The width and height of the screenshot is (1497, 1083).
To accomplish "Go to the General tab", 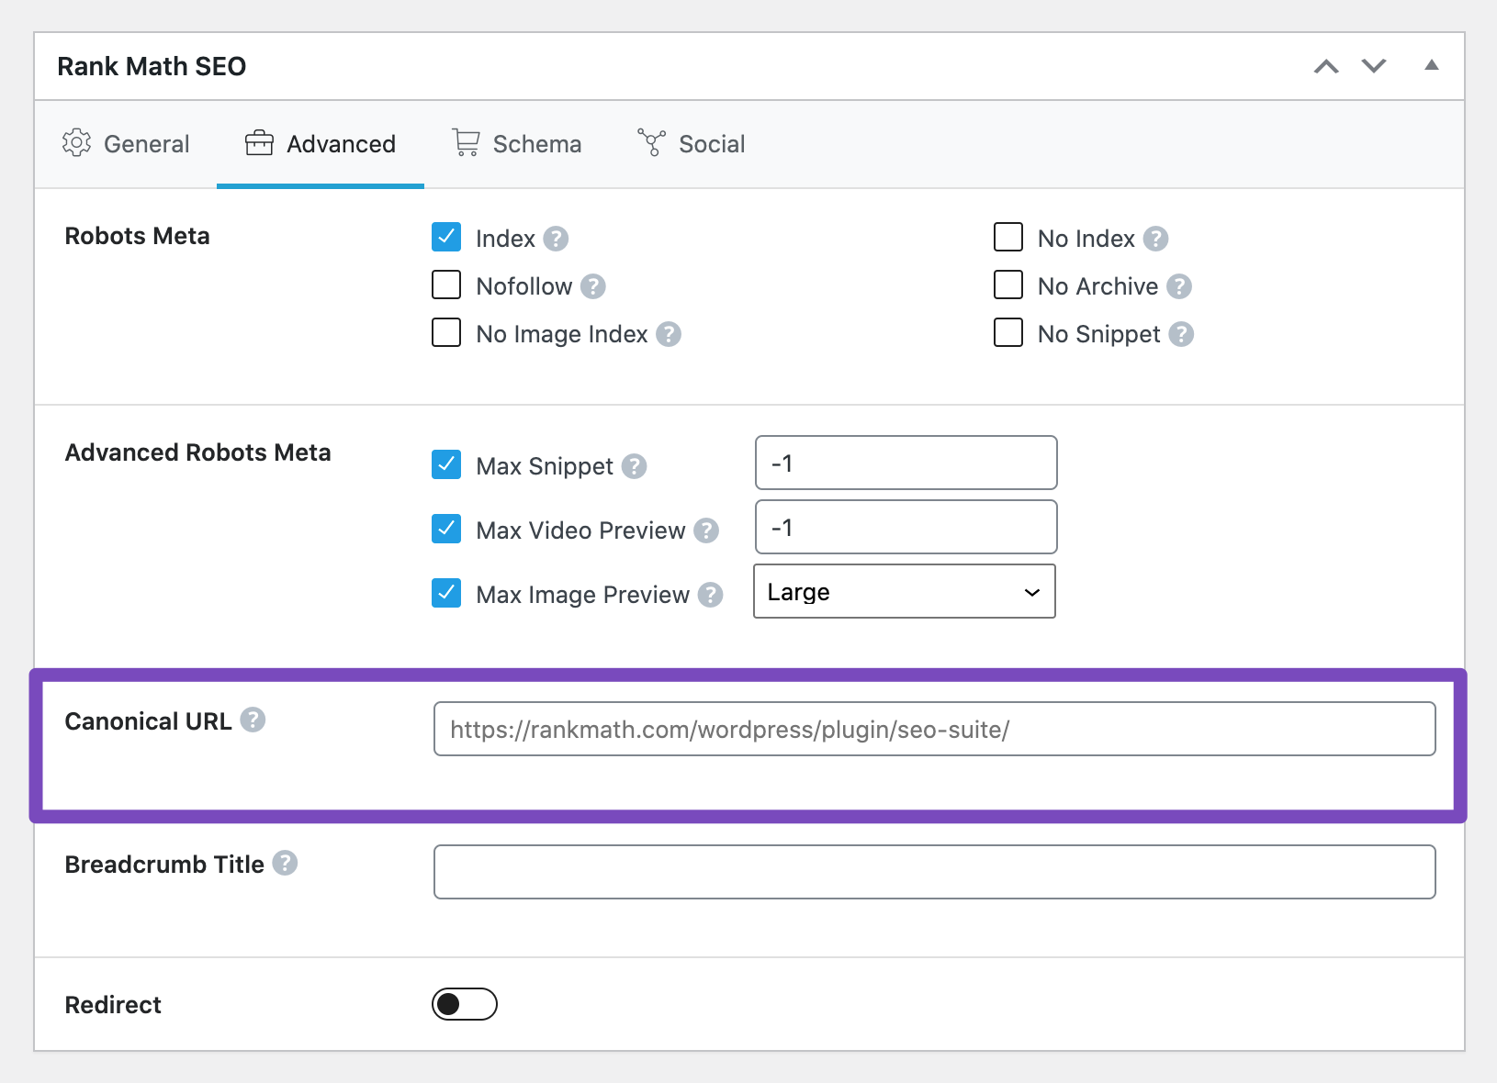I will tap(126, 144).
